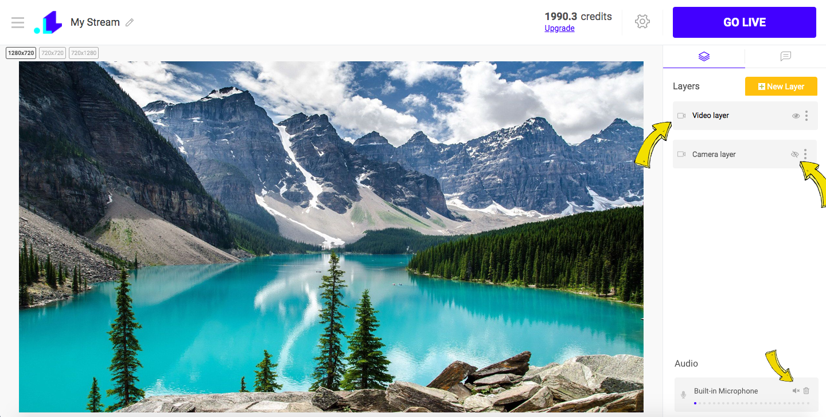
Task: Hide the Video layer using eye icon
Action: [796, 116]
